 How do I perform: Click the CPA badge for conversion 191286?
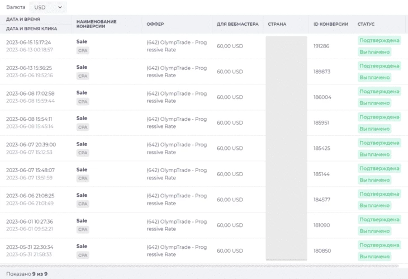click(83, 50)
